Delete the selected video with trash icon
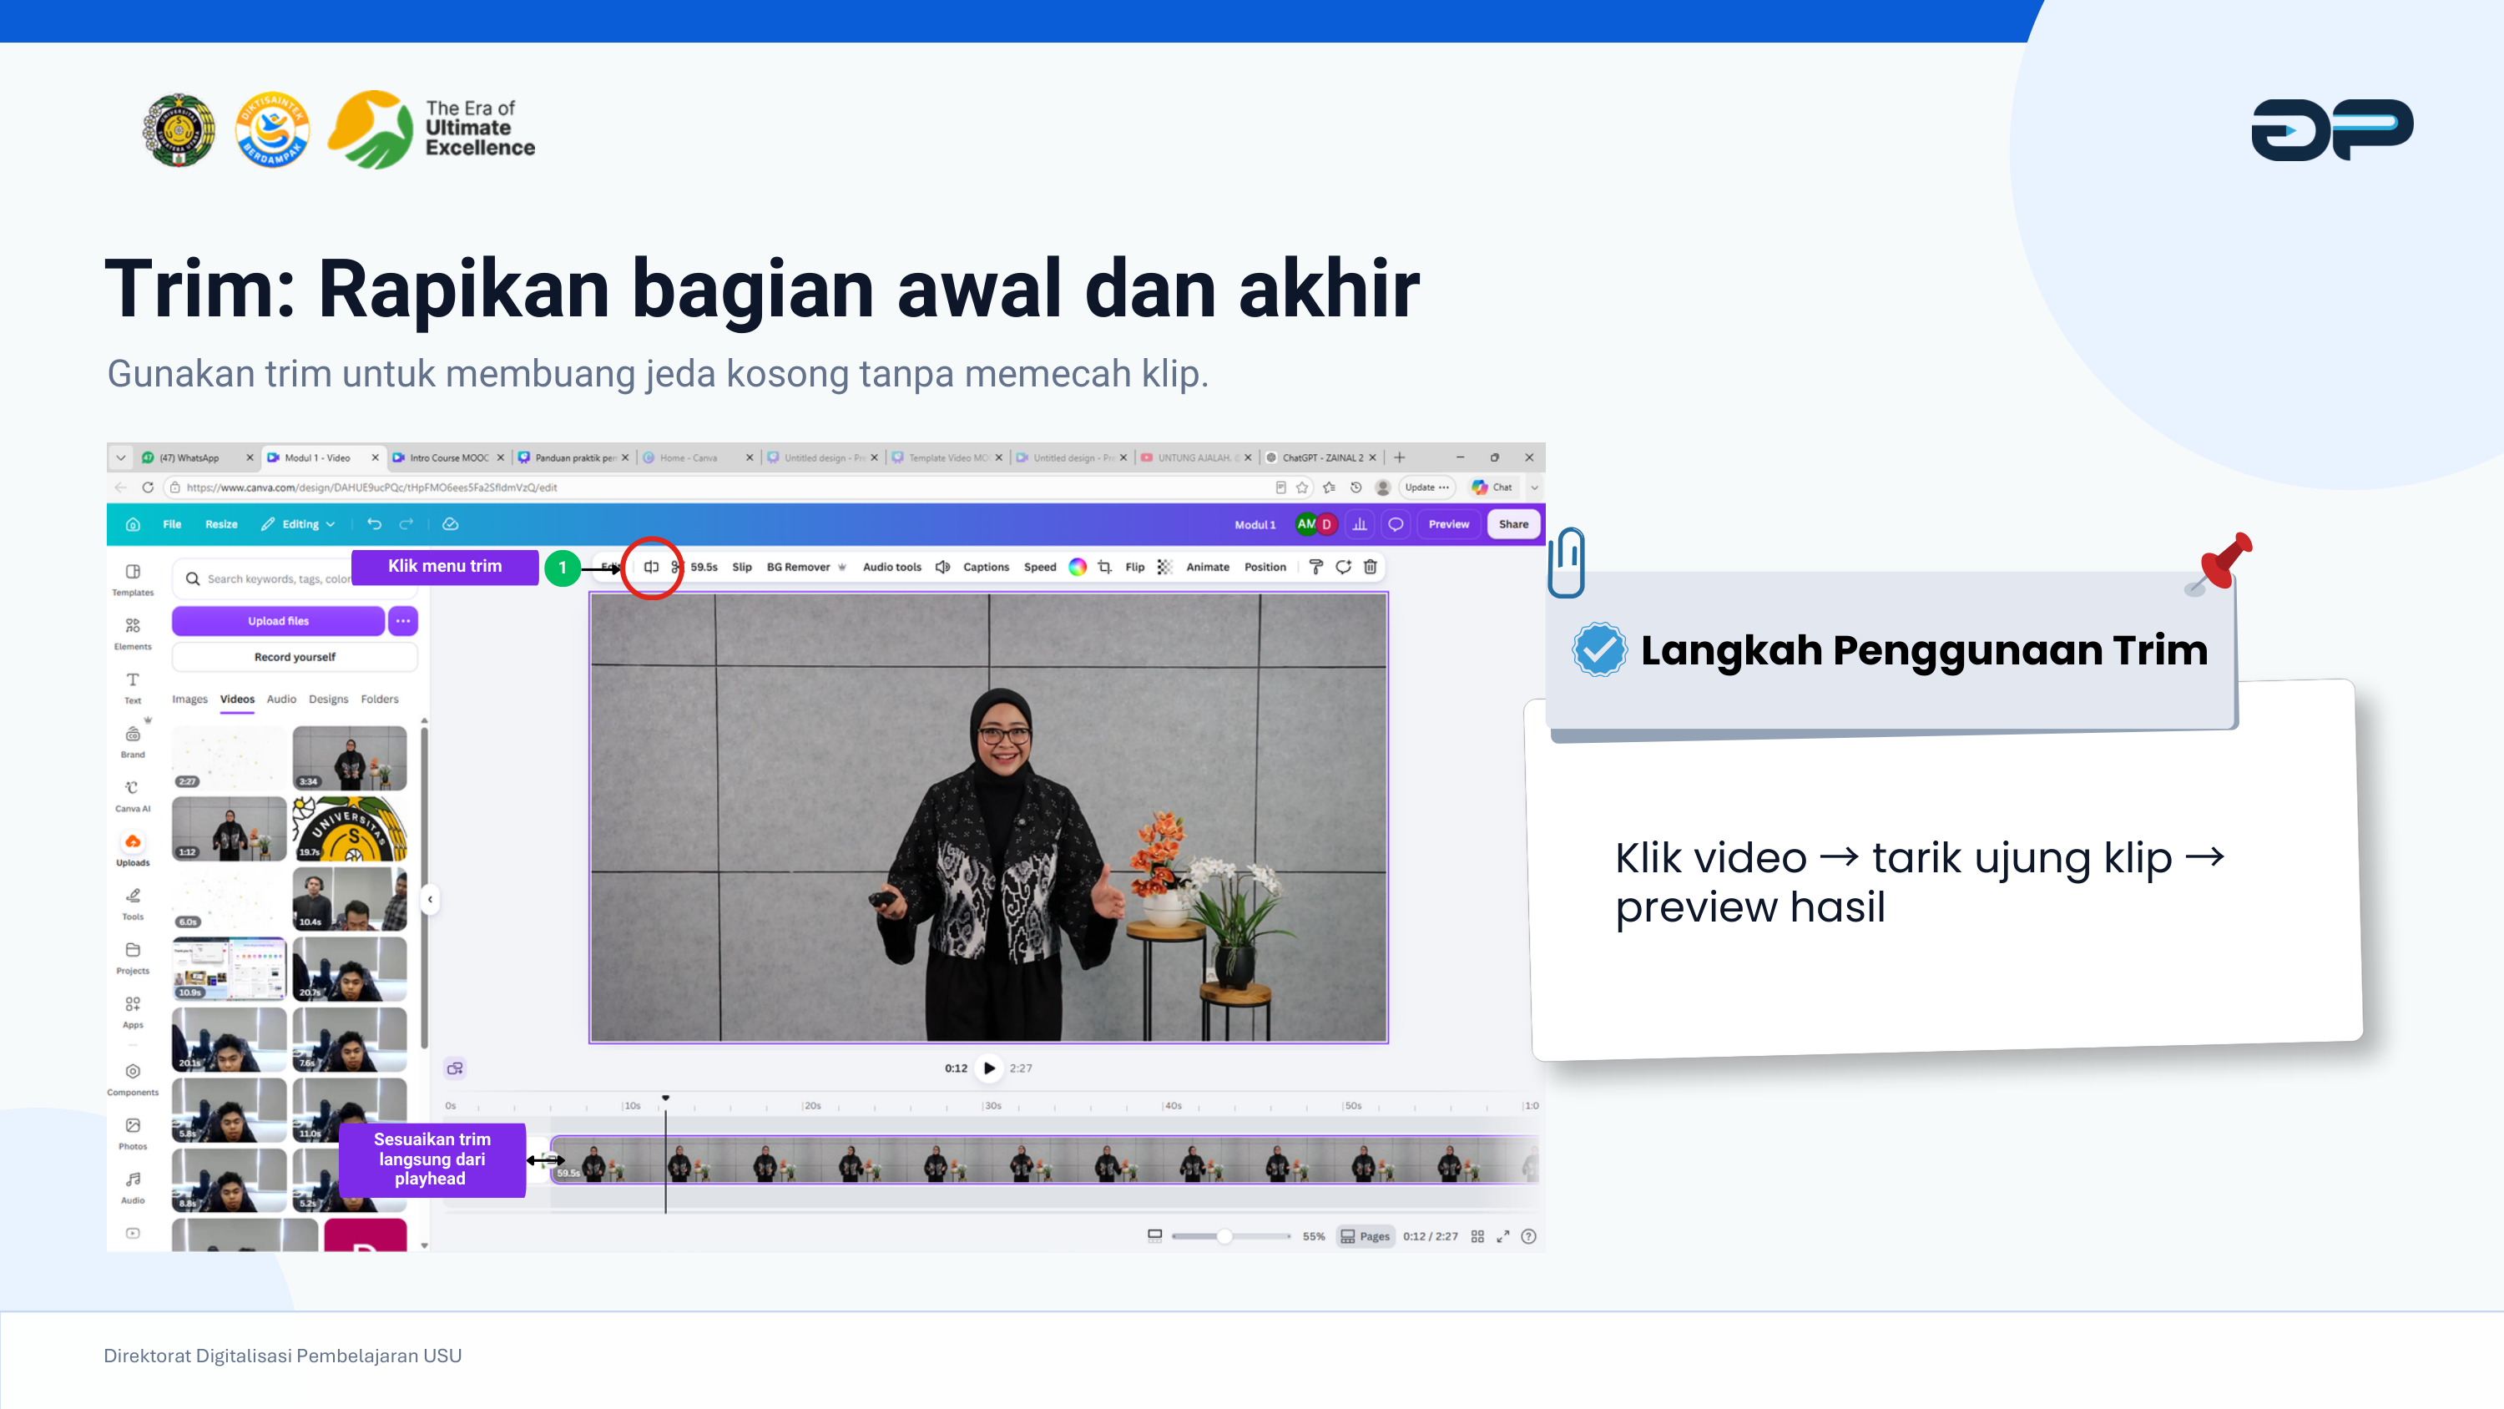Image resolution: width=2504 pixels, height=1409 pixels. [x=1370, y=567]
